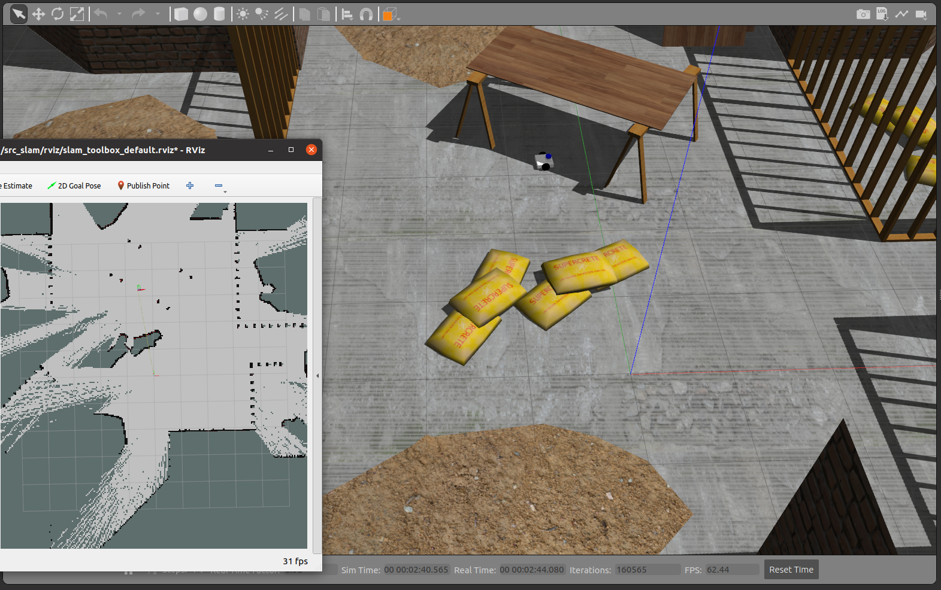
Task: Insert a sphere shape
Action: tap(200, 14)
